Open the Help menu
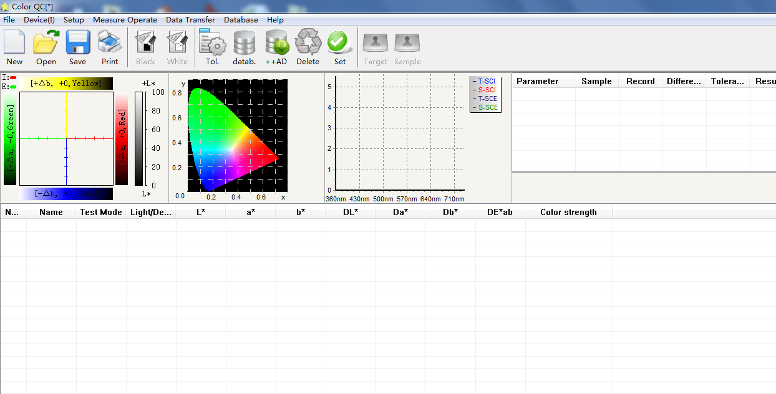776x394 pixels. tap(275, 20)
